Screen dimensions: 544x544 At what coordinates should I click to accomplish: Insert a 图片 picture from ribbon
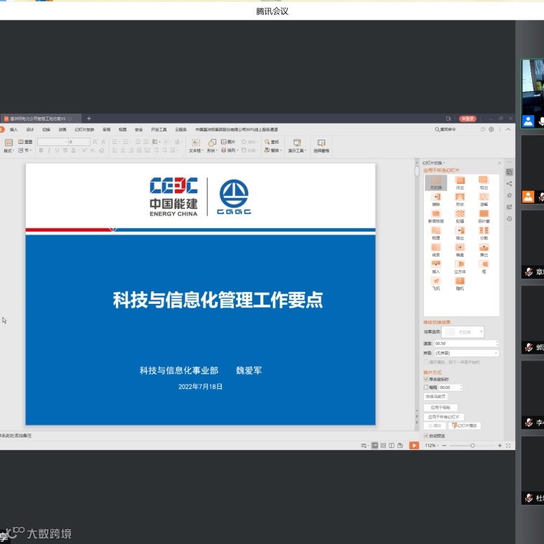[228, 142]
